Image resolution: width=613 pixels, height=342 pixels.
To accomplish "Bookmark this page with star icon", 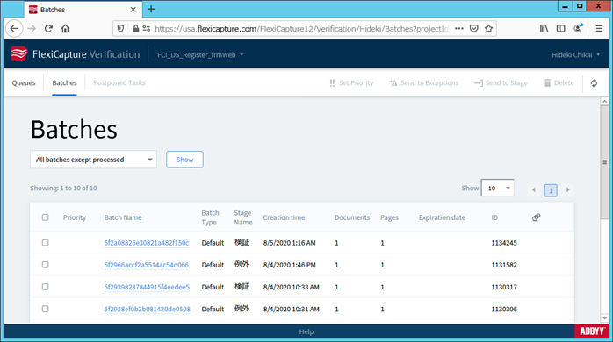I will (x=488, y=28).
